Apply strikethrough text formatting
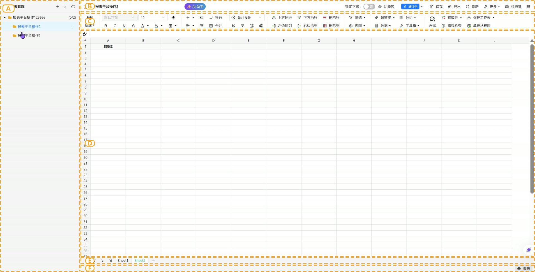535x272 pixels. click(x=133, y=26)
